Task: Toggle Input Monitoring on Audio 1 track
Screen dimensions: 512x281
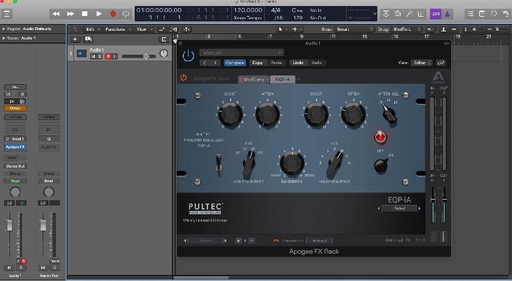Action: coord(114,57)
